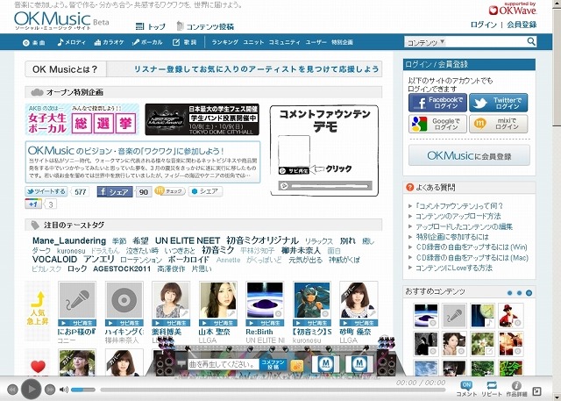Click the search text field

[486, 42]
